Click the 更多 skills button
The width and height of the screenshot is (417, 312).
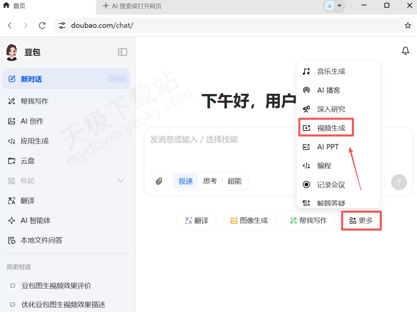point(361,220)
